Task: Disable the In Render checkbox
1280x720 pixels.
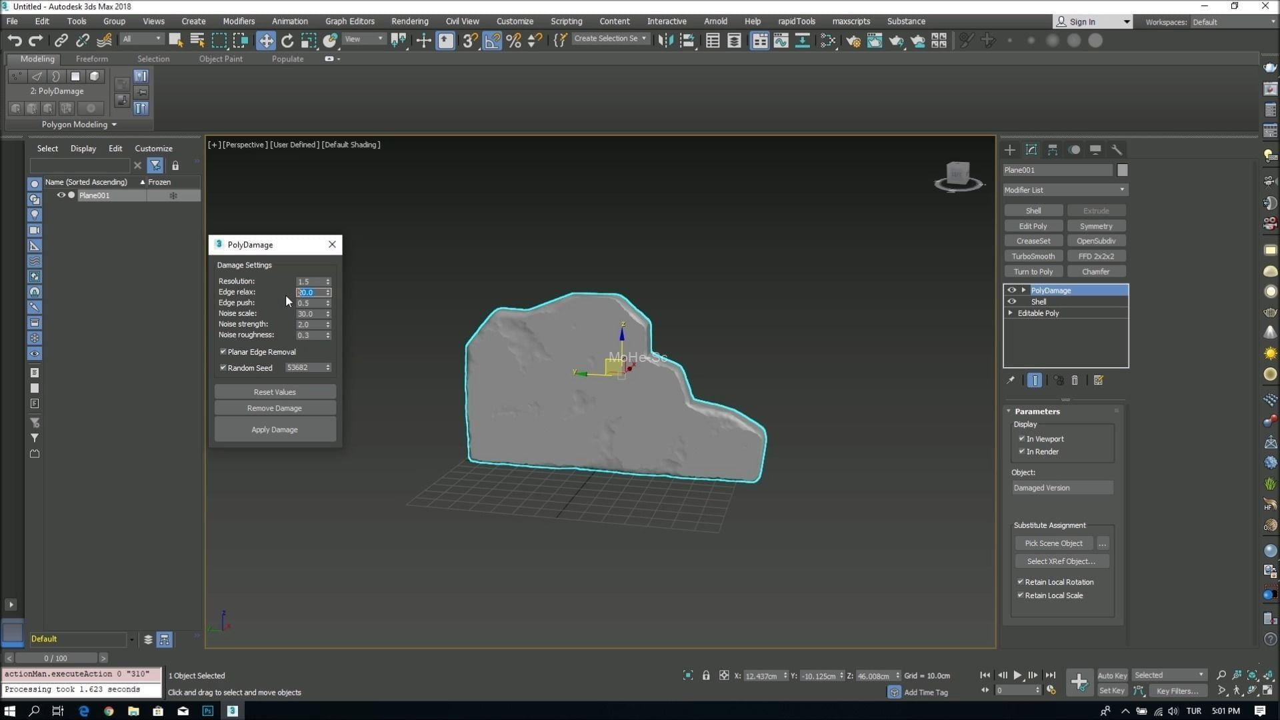Action: 1021,452
